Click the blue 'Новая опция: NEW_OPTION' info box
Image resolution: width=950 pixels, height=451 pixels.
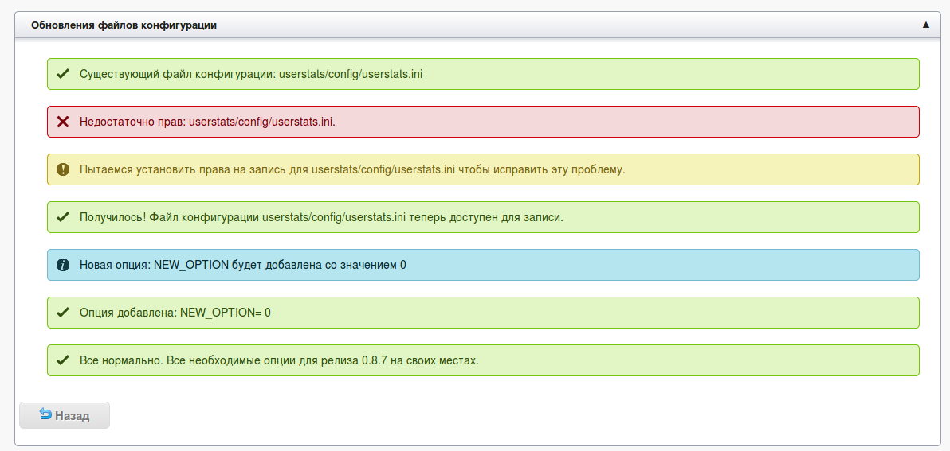[x=483, y=265]
